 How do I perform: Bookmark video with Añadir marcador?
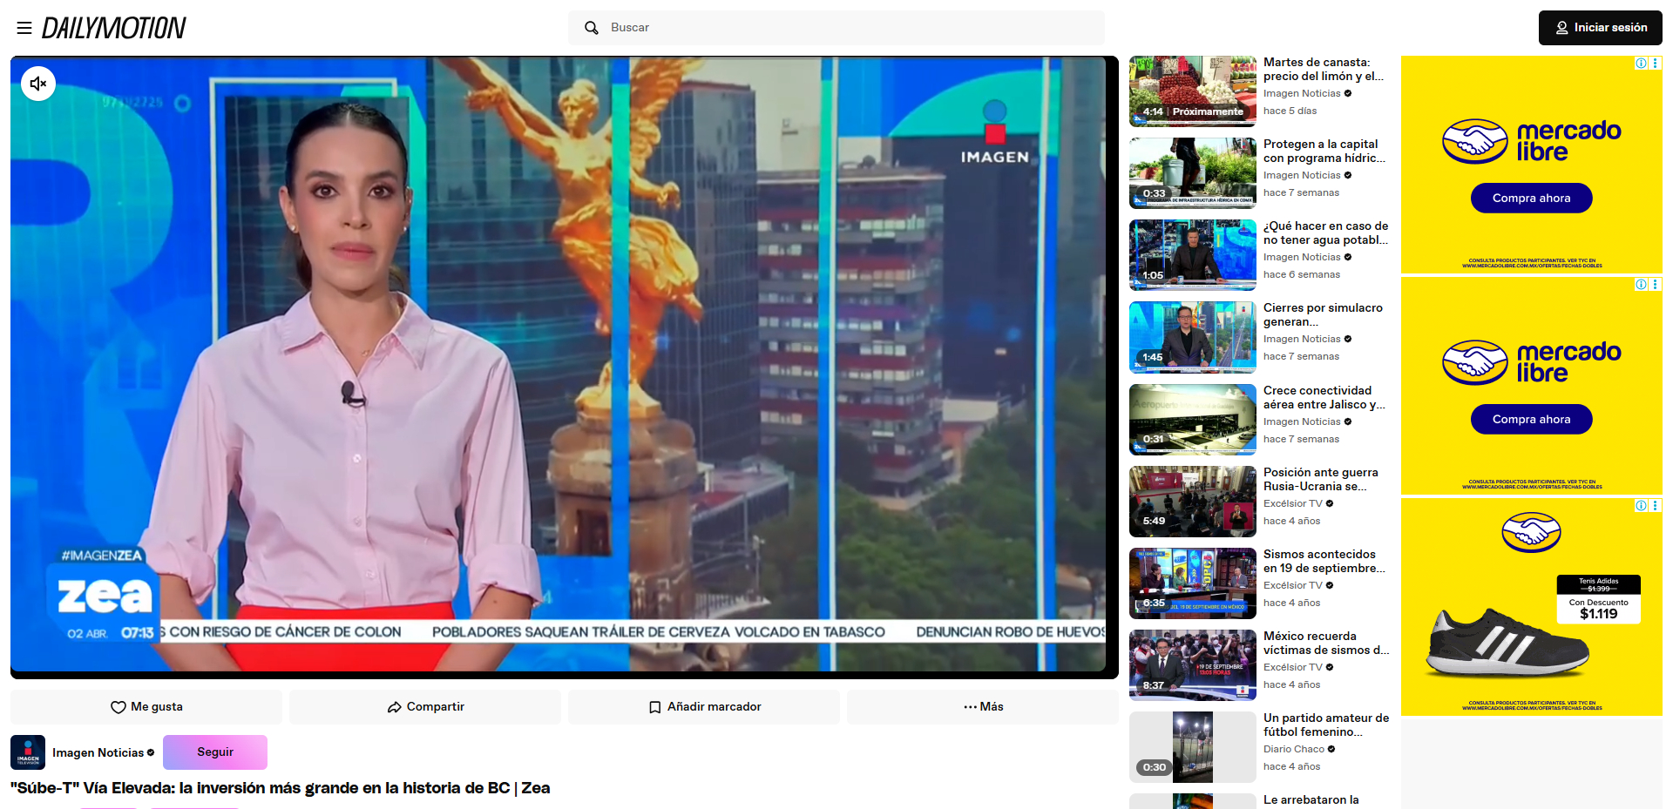(x=704, y=707)
